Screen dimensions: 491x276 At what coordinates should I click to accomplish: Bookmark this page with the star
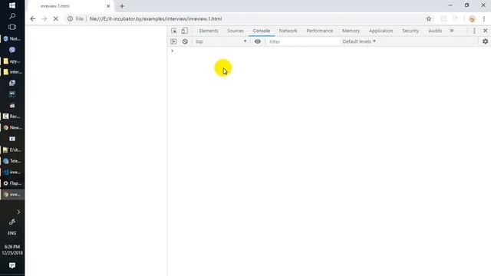click(x=429, y=18)
